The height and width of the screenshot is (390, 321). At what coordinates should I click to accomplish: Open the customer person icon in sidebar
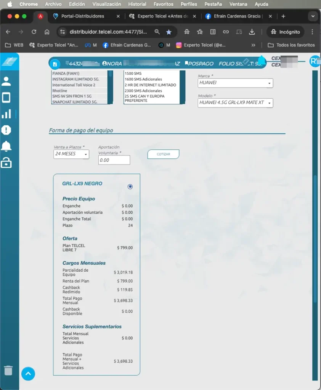coord(6,82)
